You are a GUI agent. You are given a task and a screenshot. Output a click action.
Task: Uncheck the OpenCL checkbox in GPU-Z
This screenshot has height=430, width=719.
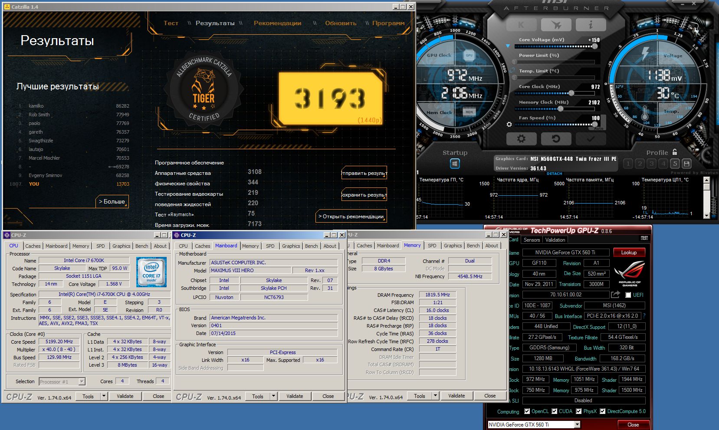[x=527, y=411]
